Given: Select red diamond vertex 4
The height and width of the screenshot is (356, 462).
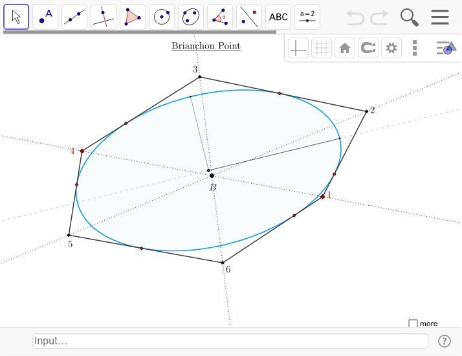Looking at the screenshot, I should point(82,151).
